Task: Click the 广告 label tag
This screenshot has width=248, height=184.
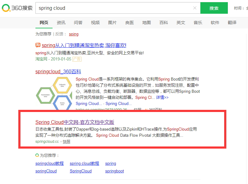Action: (x=77, y=59)
